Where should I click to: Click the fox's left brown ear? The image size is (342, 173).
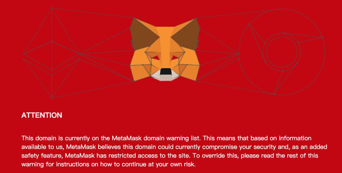pyautogui.click(x=142, y=33)
